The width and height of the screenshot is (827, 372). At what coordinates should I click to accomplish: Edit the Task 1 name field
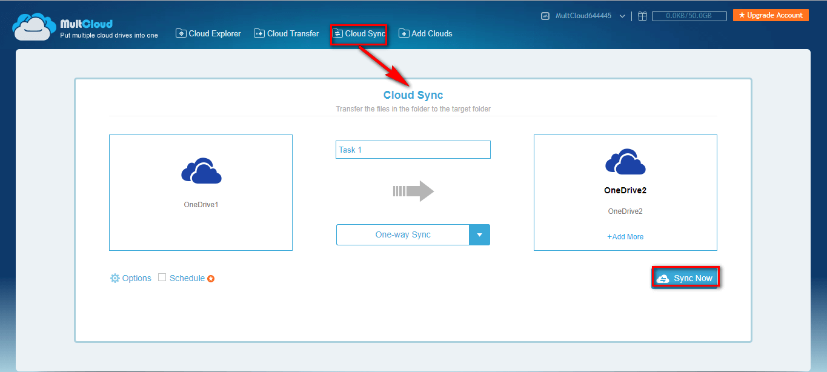click(413, 150)
